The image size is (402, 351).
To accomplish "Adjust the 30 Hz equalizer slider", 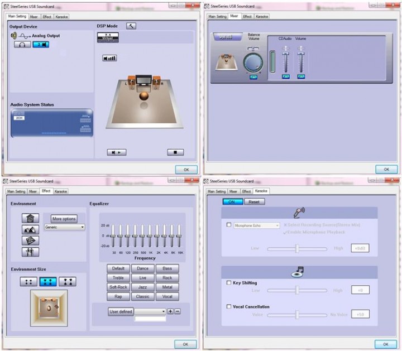I will tap(113, 235).
